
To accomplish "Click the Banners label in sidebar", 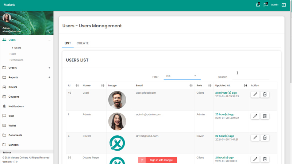I will pos(14,145).
